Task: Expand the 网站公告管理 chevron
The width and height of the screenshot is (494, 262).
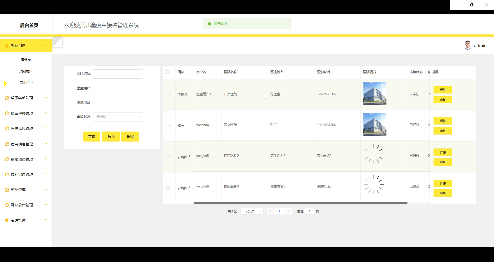Action: [x=46, y=205]
